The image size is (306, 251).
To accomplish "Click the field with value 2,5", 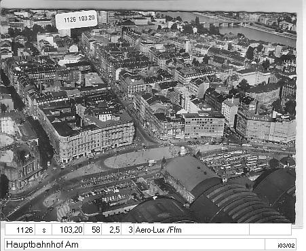I will [111, 230].
